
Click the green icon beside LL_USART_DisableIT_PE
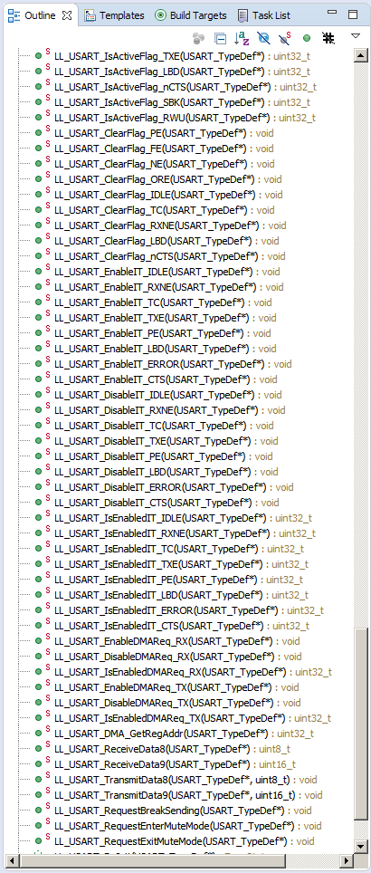tap(39, 456)
